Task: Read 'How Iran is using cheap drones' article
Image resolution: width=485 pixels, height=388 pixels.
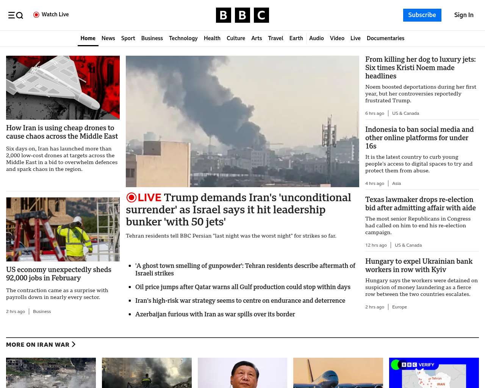Action: (62, 132)
